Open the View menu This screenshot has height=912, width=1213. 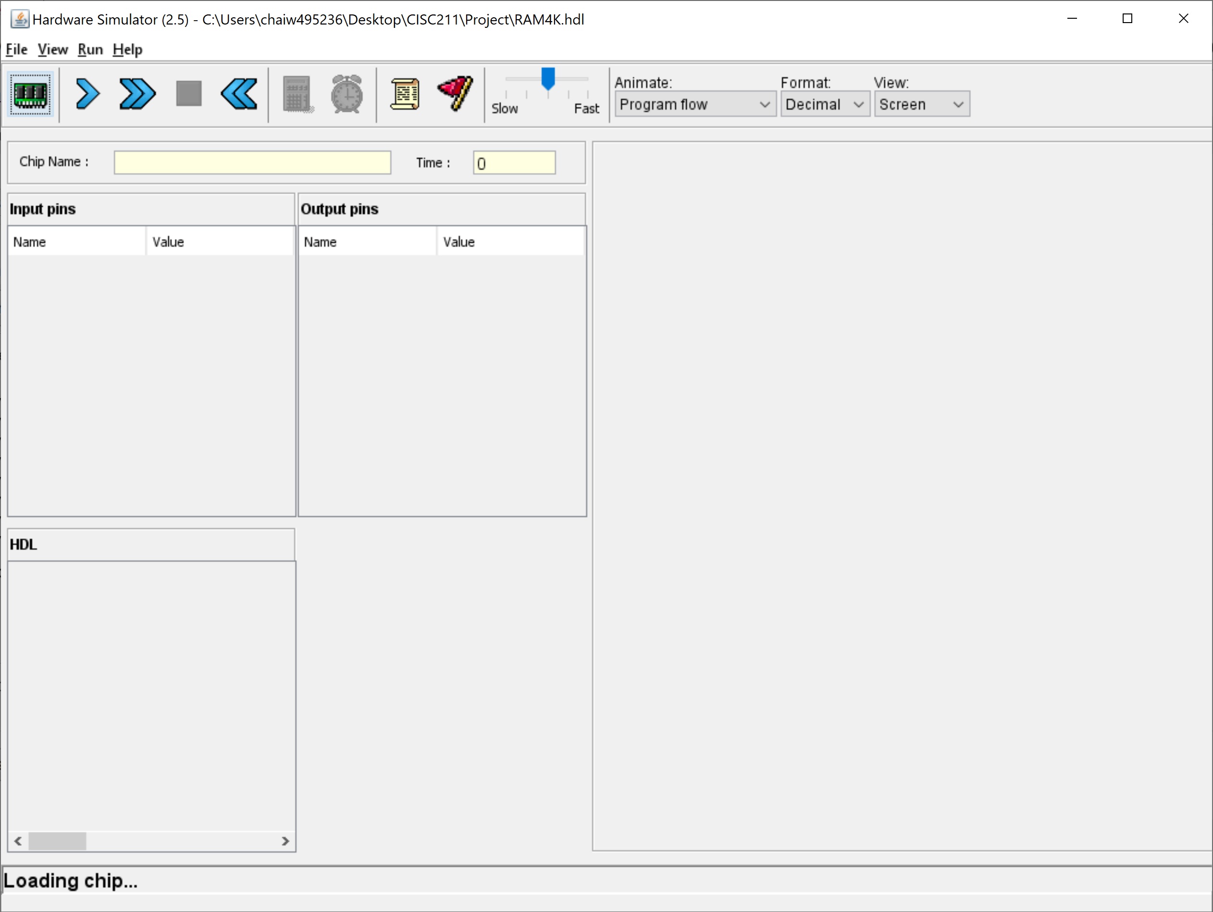tap(53, 50)
